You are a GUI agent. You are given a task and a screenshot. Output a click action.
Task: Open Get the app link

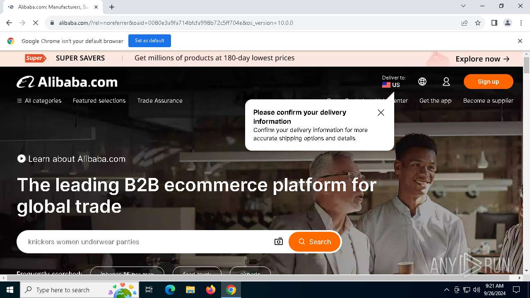(x=435, y=101)
